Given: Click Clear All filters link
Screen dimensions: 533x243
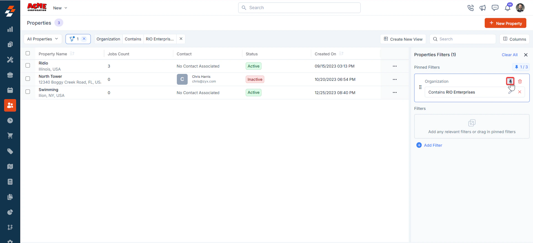Looking at the screenshot, I should [509, 55].
